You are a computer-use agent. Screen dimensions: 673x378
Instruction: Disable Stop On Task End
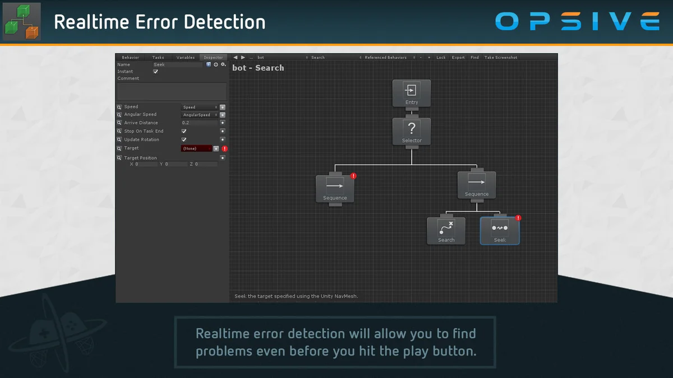(183, 131)
